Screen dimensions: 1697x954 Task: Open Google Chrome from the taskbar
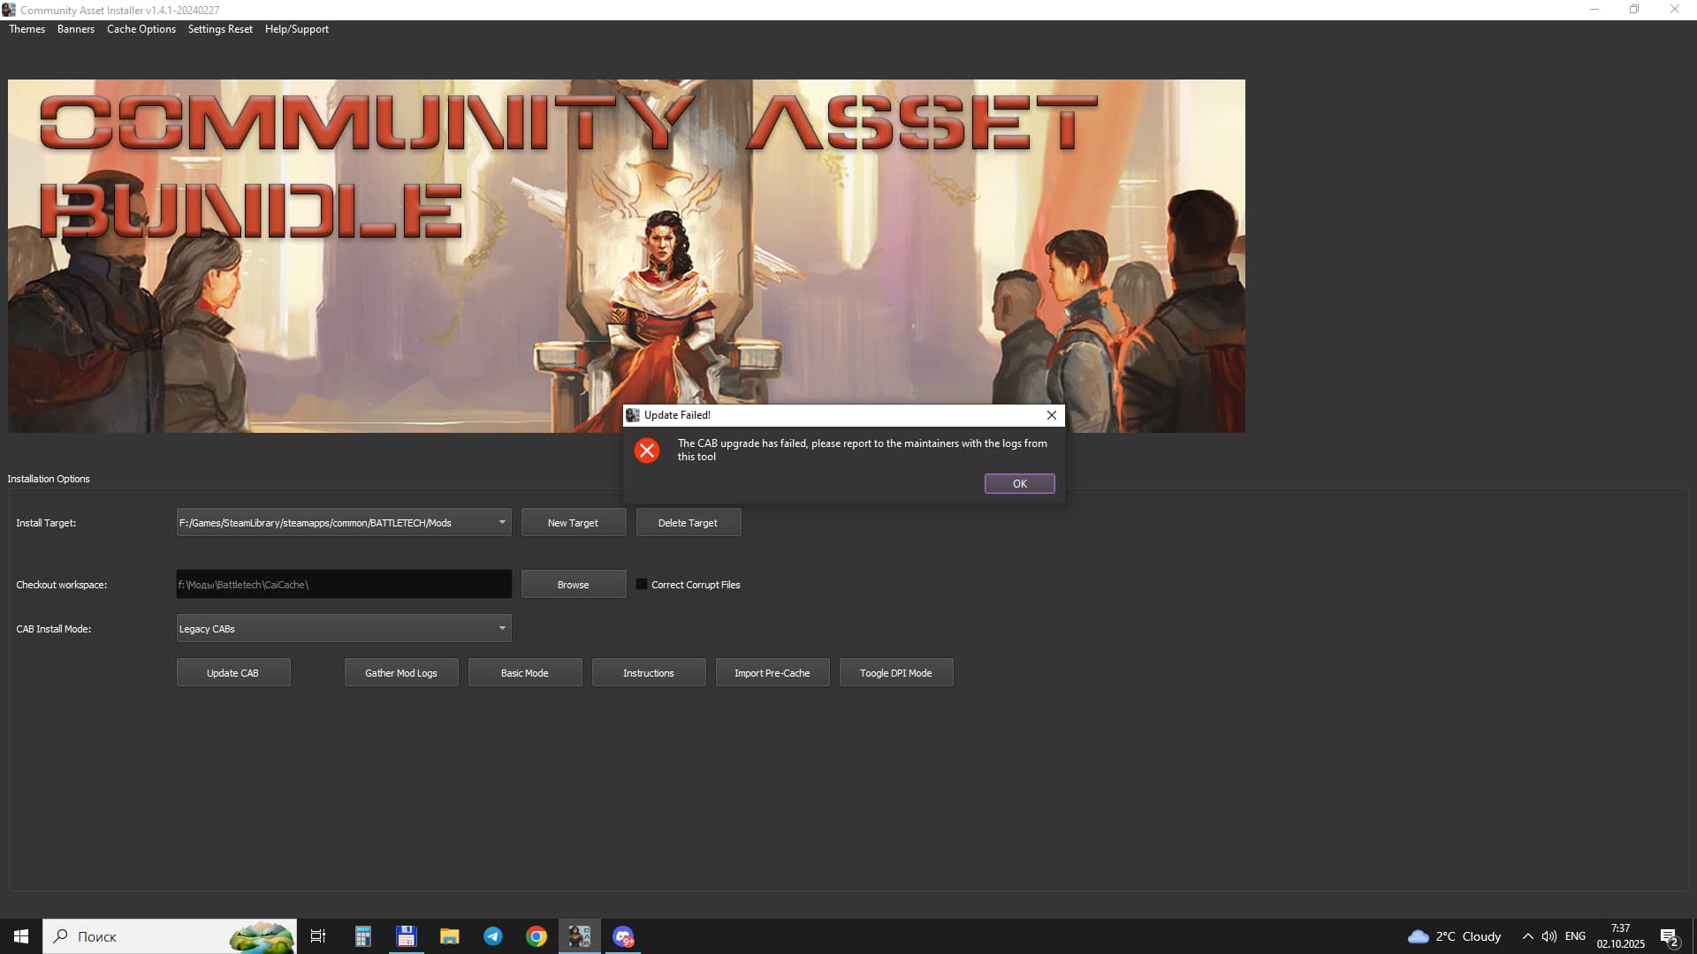point(536,936)
